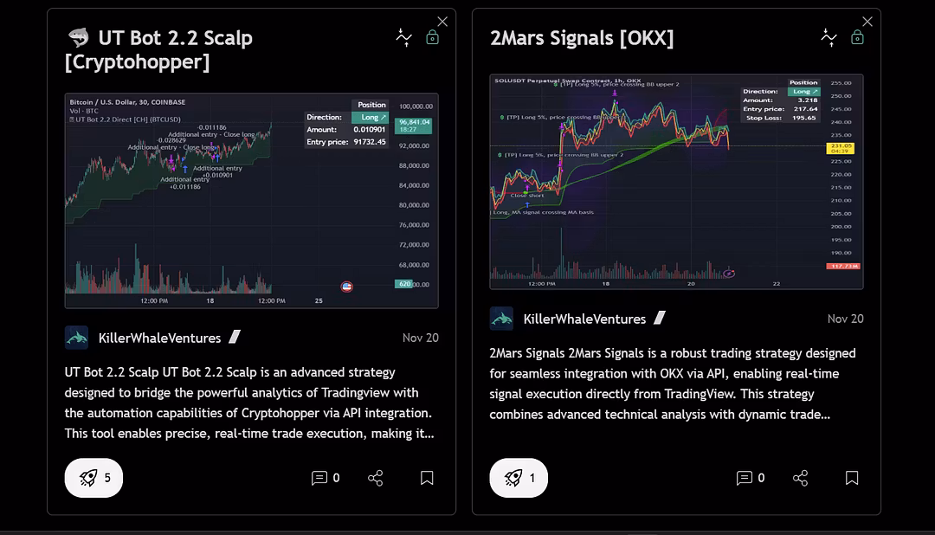Close the 2Mars Signals card
This screenshot has width=935, height=535.
(867, 22)
